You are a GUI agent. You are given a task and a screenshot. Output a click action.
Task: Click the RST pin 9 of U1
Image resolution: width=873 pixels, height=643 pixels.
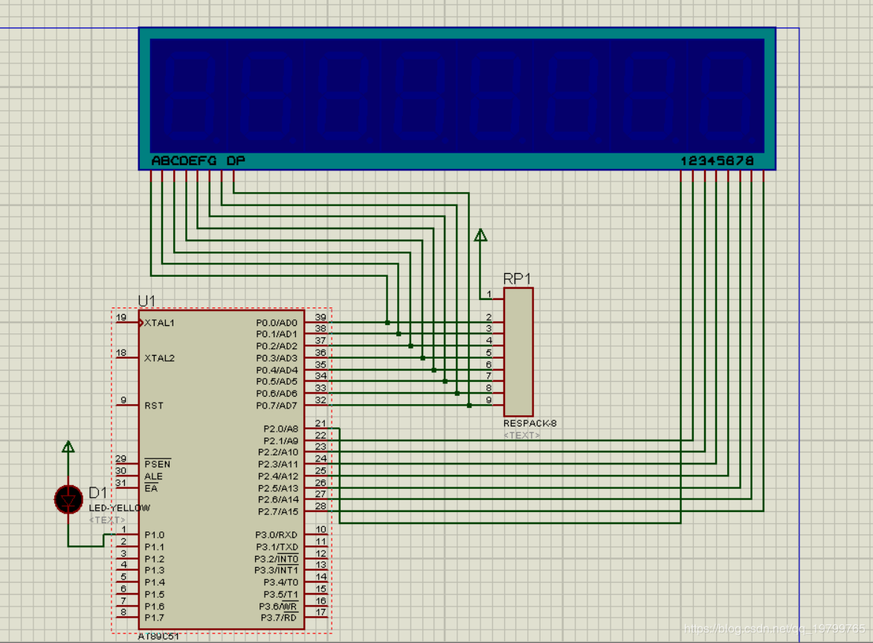127,405
